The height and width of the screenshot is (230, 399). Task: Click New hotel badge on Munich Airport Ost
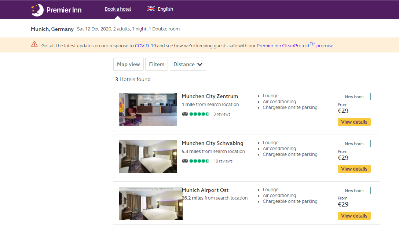tap(354, 190)
